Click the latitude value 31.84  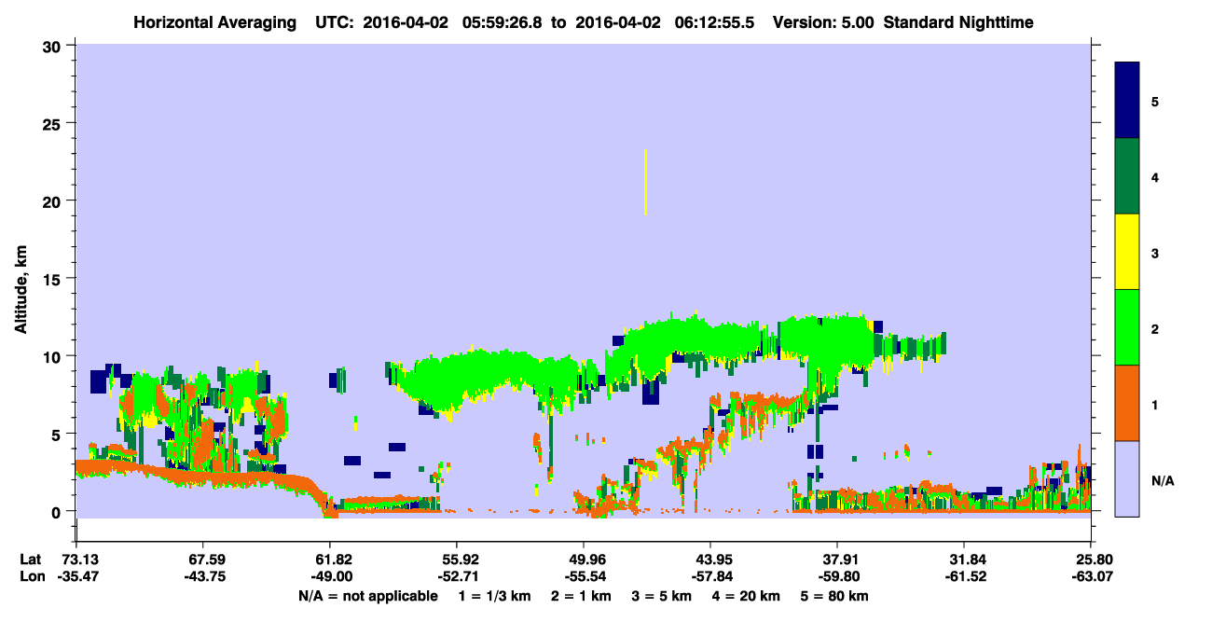[x=964, y=560]
